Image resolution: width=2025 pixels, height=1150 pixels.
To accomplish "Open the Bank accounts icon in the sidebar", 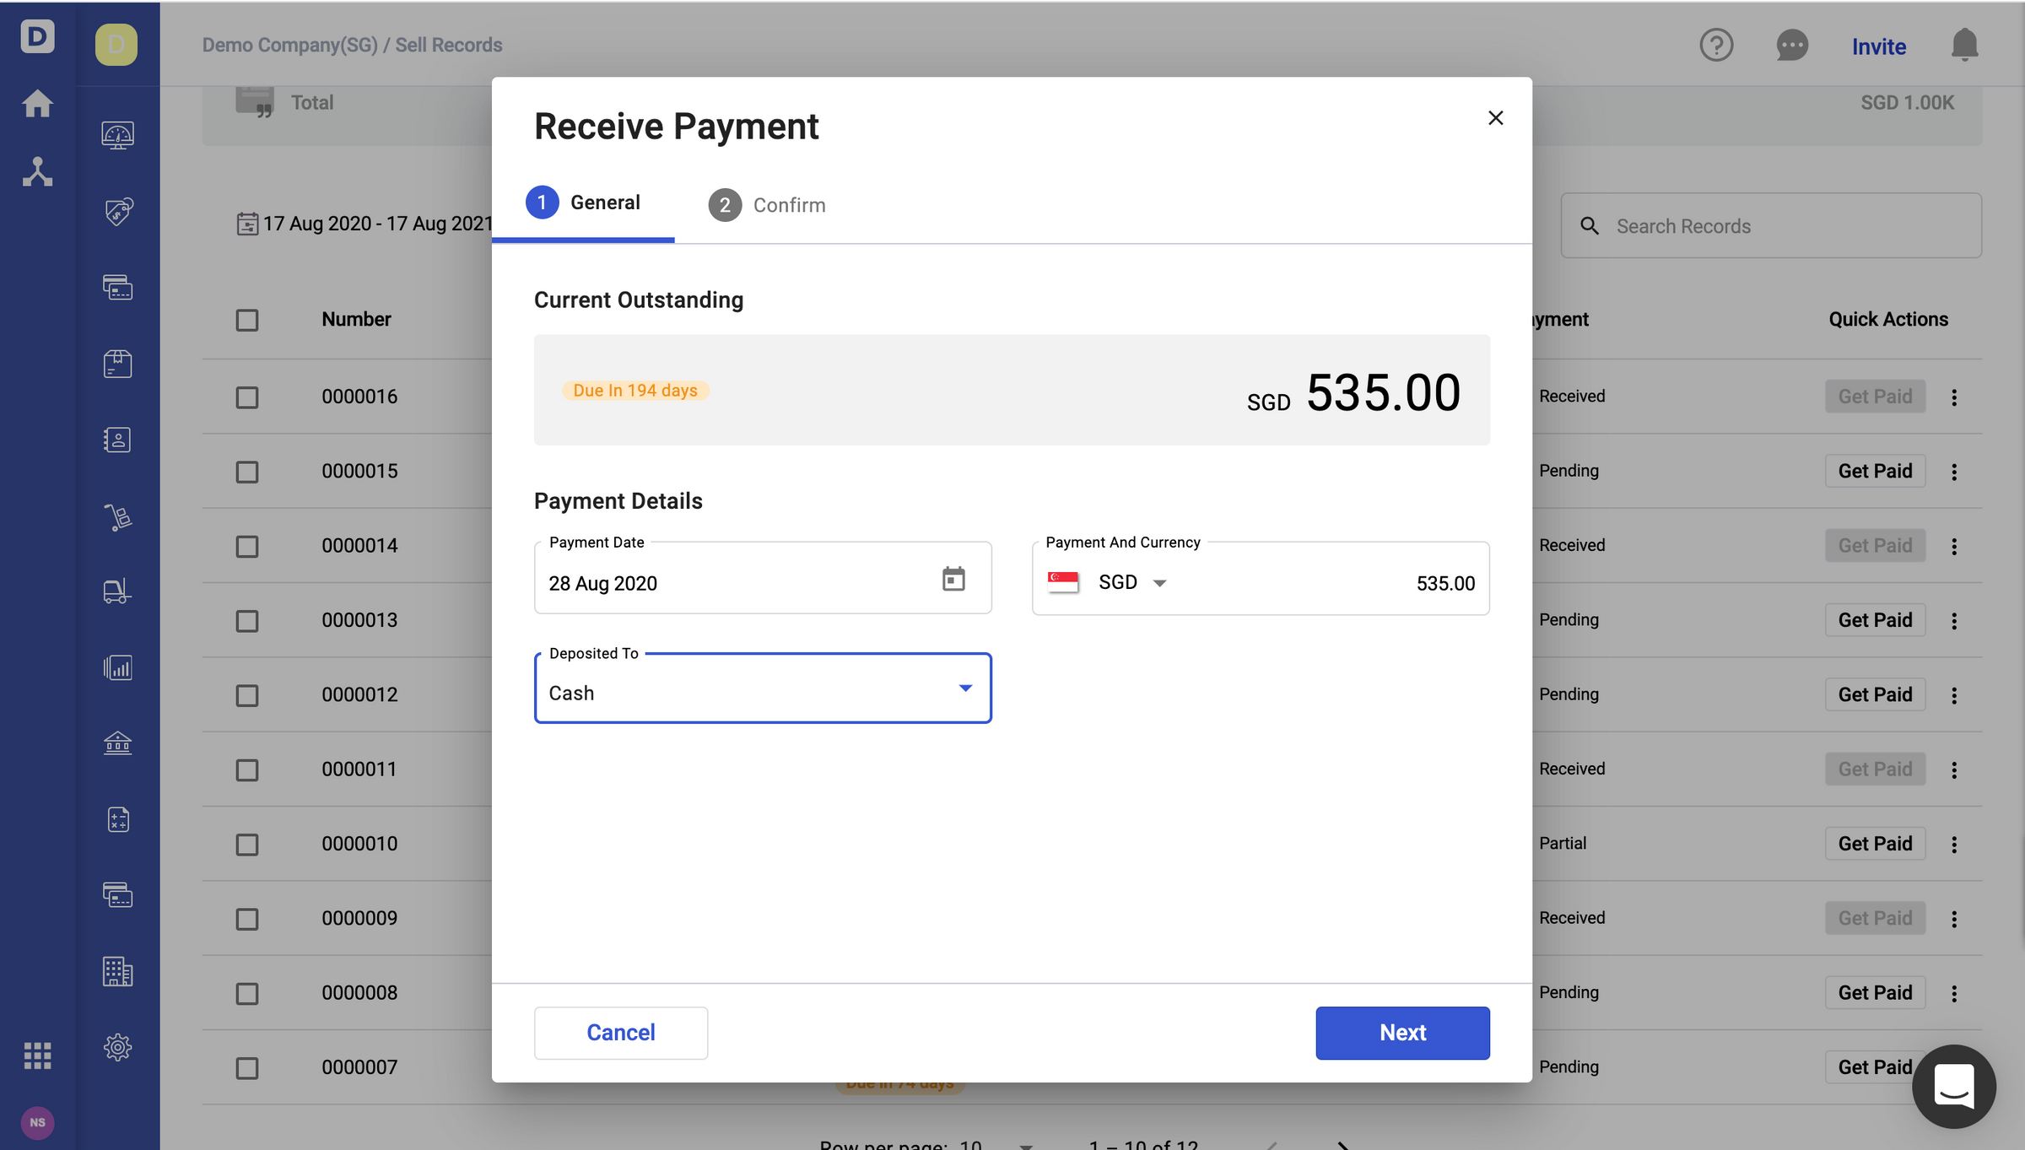I will pos(118,743).
